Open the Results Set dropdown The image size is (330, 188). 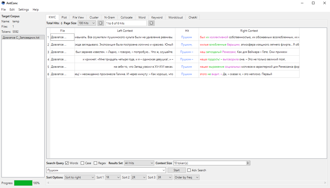(139, 163)
